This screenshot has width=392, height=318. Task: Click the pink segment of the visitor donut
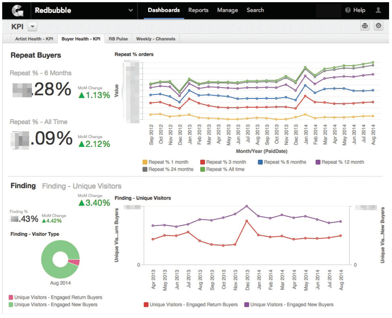point(74,262)
